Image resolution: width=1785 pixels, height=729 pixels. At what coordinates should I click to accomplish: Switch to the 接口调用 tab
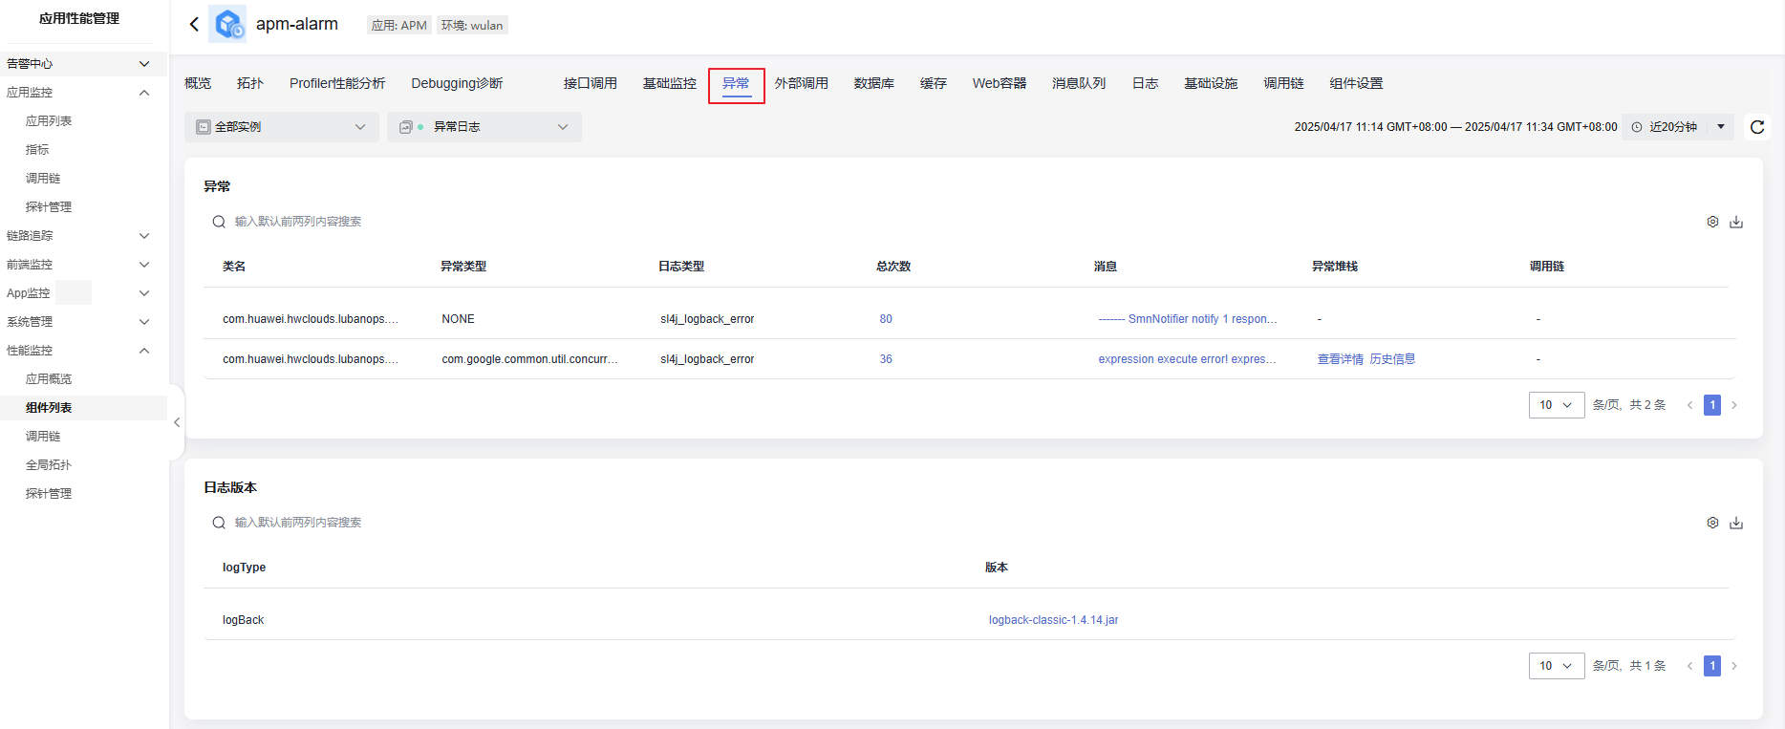click(590, 84)
